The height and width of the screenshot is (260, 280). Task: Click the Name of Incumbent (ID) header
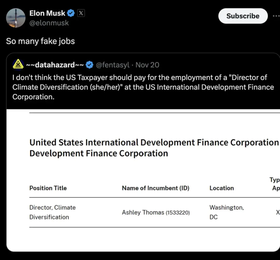156,188
